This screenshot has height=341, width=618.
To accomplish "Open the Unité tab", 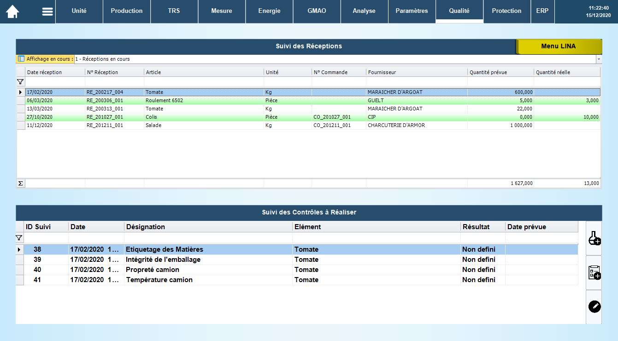I will pos(79,11).
